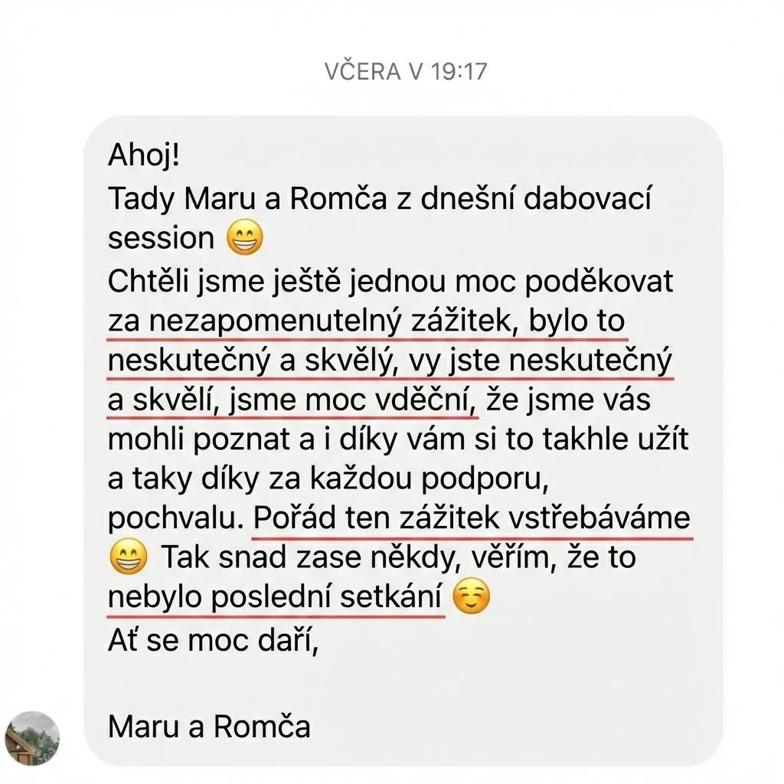784x784 pixels.
Task: Tap the "VČERA V 19:17" timestamp
Action: click(406, 71)
